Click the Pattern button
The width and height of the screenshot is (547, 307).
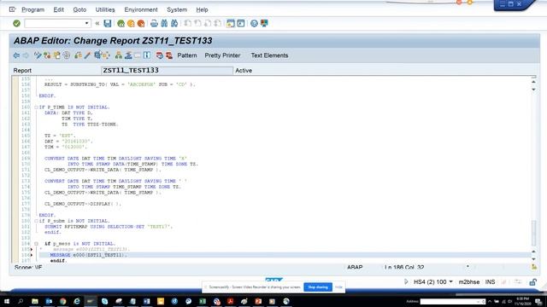click(x=187, y=55)
